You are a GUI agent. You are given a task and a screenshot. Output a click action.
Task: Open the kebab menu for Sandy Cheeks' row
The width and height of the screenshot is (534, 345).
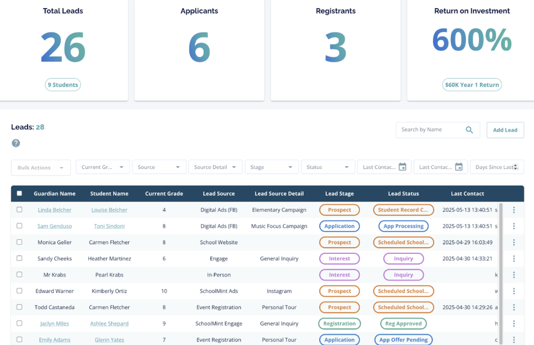coord(514,258)
